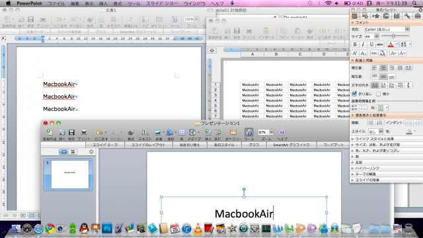Open the font size dropdown showing 44

377,36
